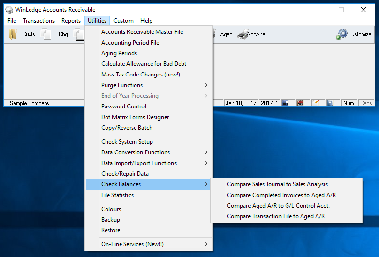
Task: Click the notepad icon in status bar
Action: click(315, 103)
